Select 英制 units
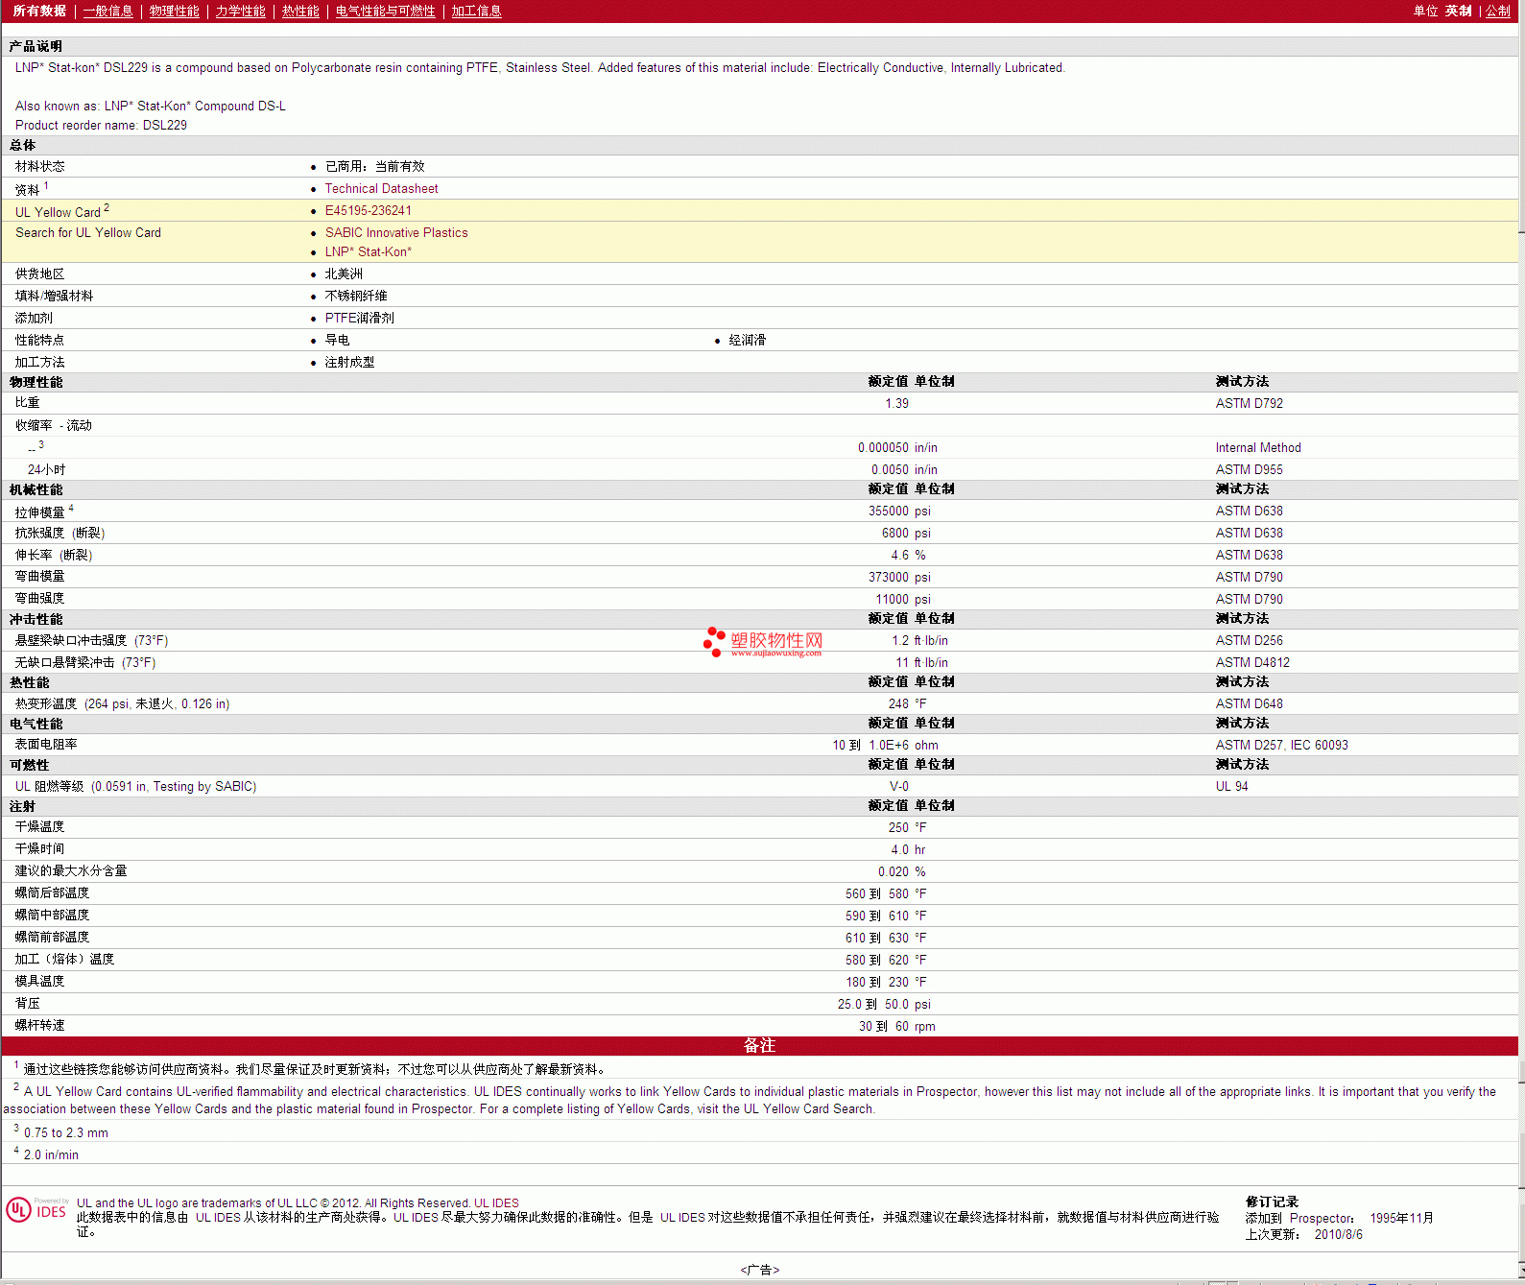Screen dimensions: 1525x1285 (x=1458, y=11)
